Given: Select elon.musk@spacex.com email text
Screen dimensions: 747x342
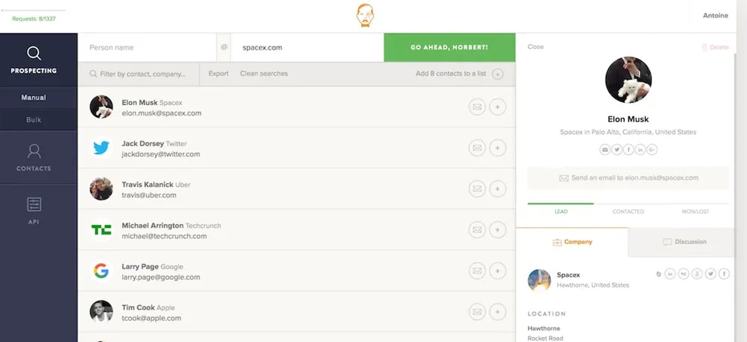Looking at the screenshot, I should click(161, 113).
